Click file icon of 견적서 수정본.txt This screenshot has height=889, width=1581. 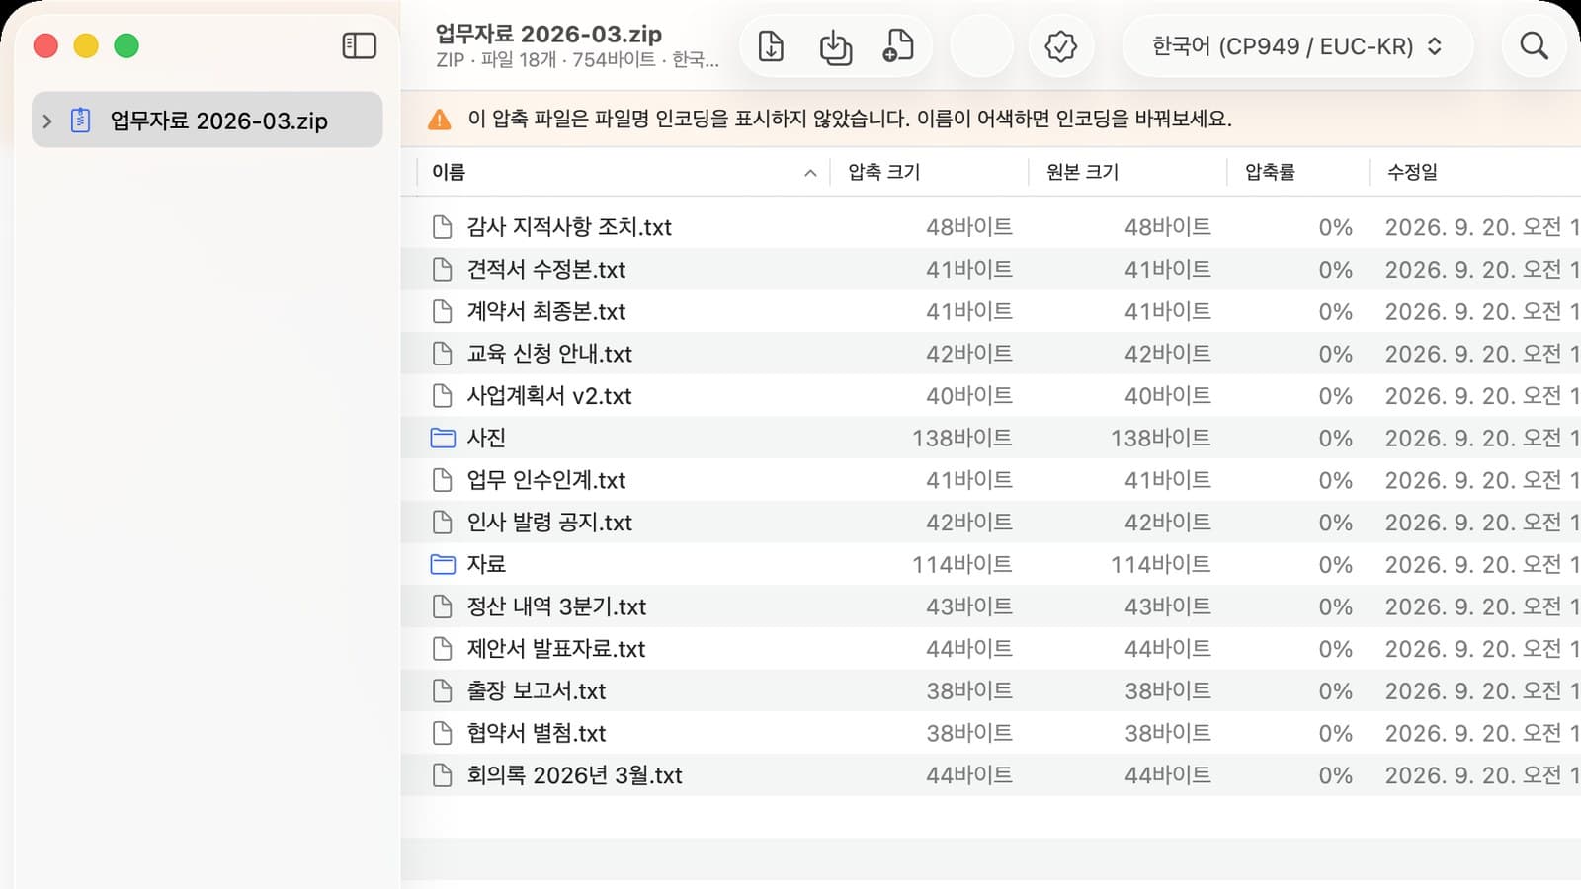[443, 269]
